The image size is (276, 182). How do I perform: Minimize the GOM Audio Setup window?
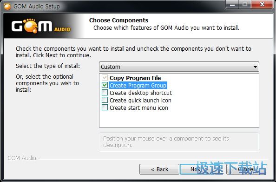232,4
